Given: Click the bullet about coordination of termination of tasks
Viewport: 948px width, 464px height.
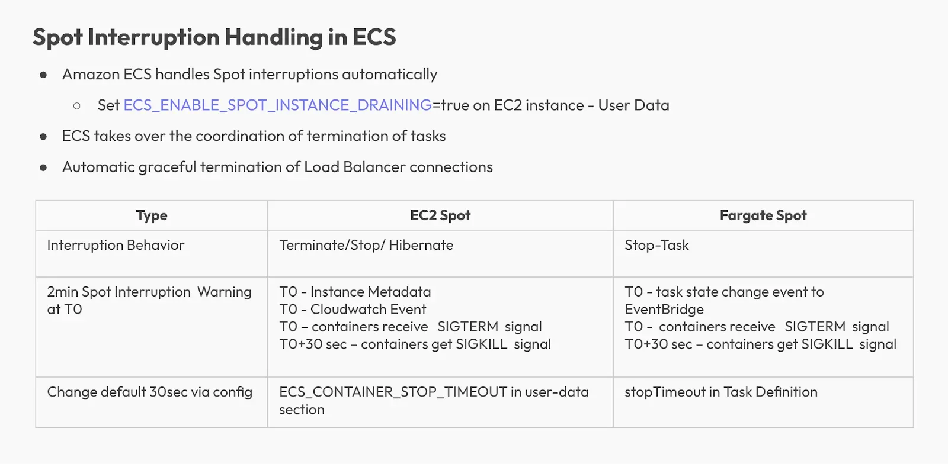Looking at the screenshot, I should point(254,136).
